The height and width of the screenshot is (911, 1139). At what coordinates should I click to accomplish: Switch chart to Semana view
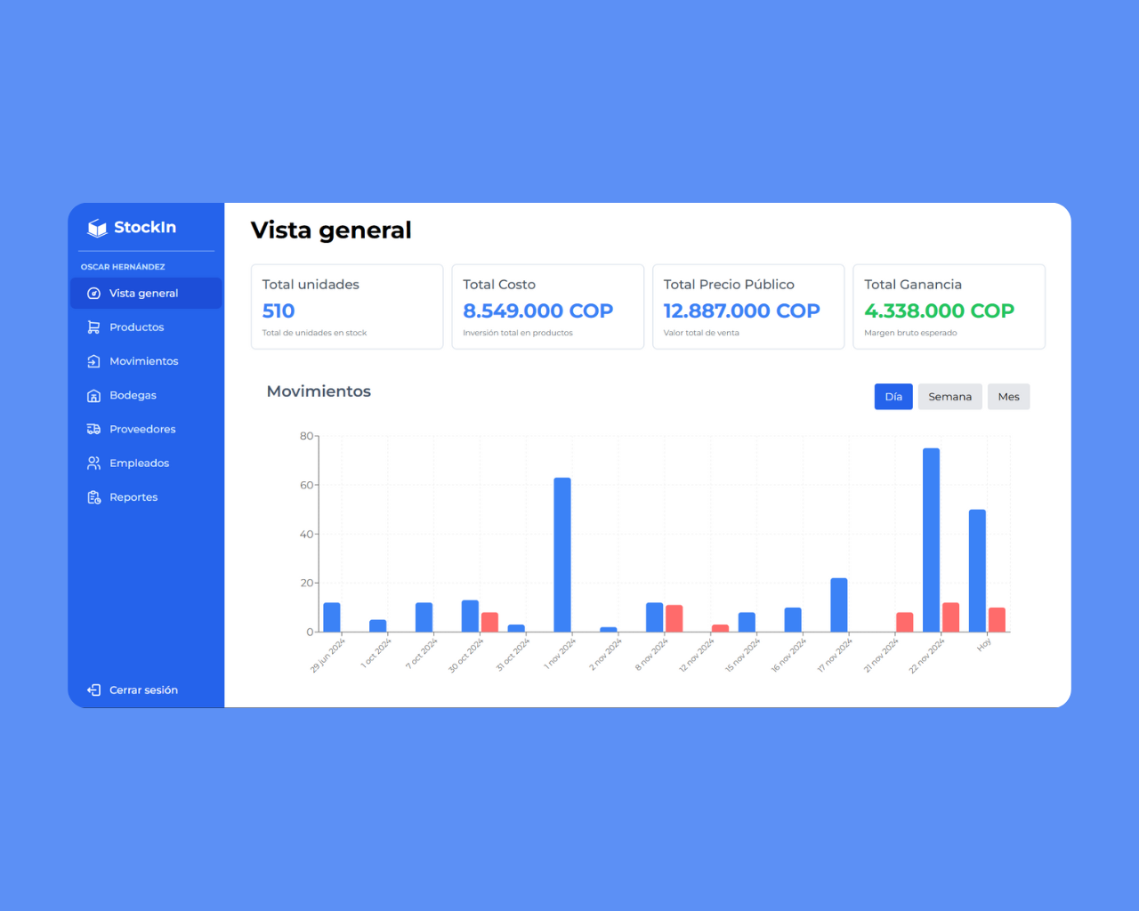pyautogui.click(x=949, y=397)
